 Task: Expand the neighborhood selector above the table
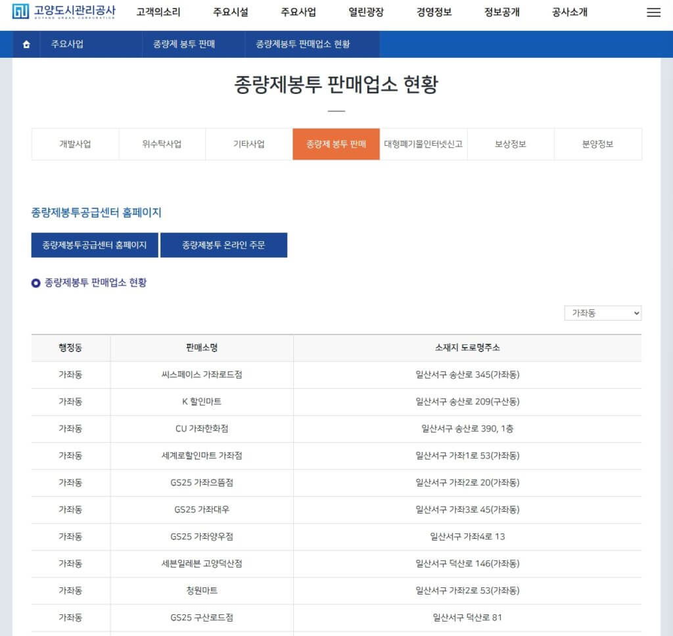602,313
